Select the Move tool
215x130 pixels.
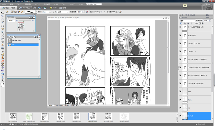(2, 13)
